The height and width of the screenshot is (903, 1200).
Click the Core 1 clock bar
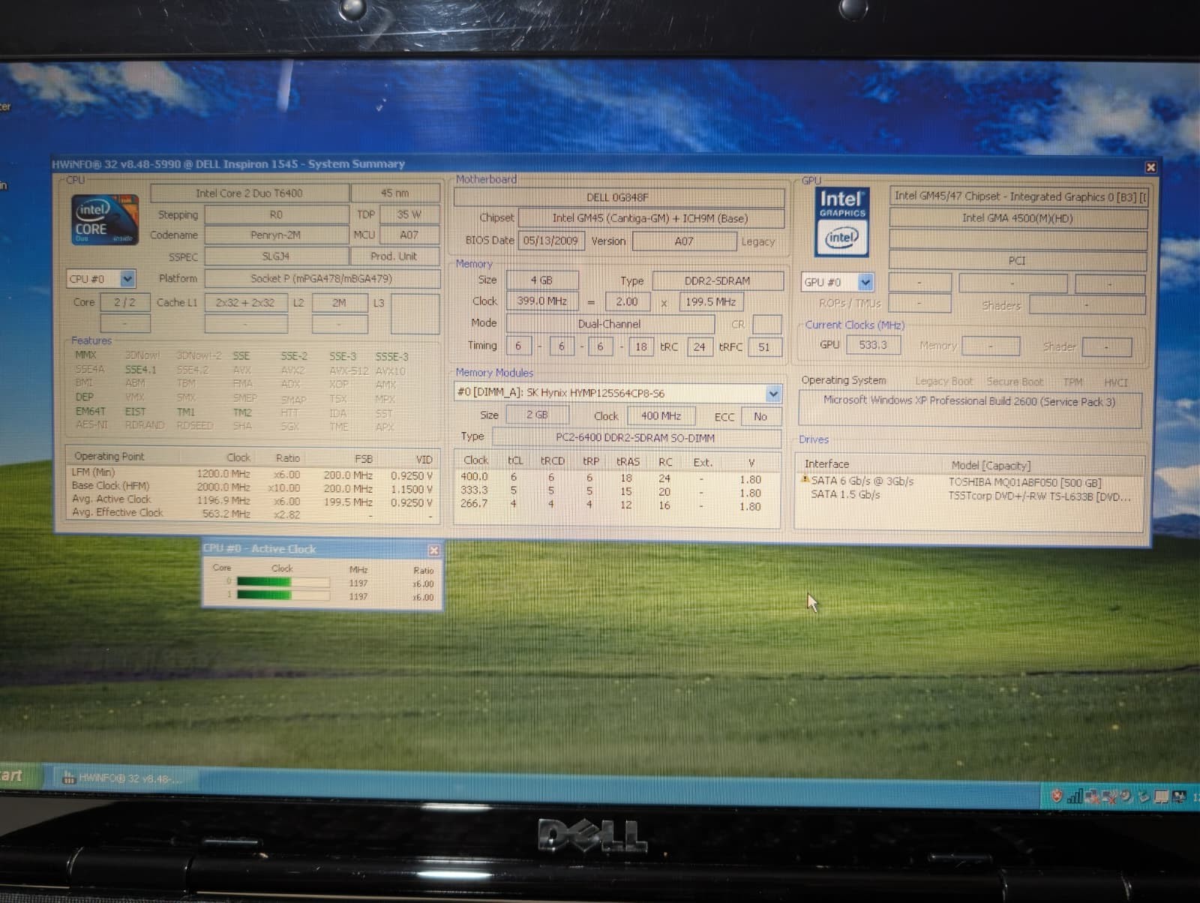[x=283, y=595]
